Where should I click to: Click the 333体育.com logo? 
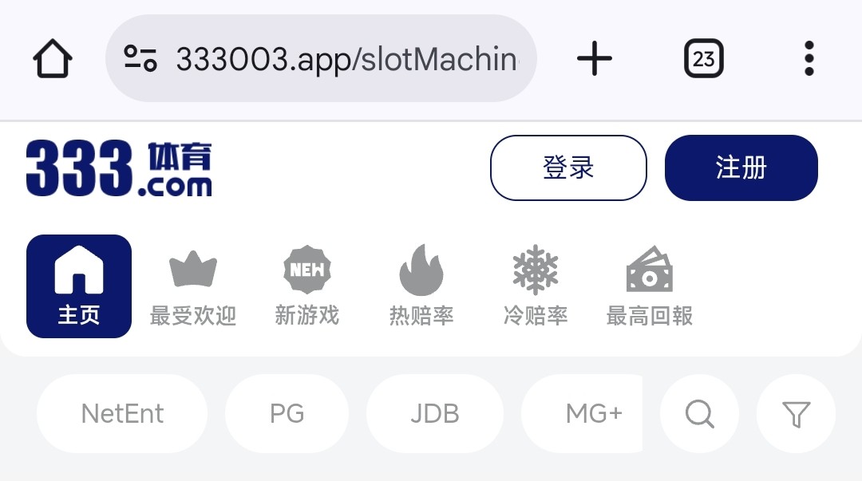pyautogui.click(x=119, y=168)
